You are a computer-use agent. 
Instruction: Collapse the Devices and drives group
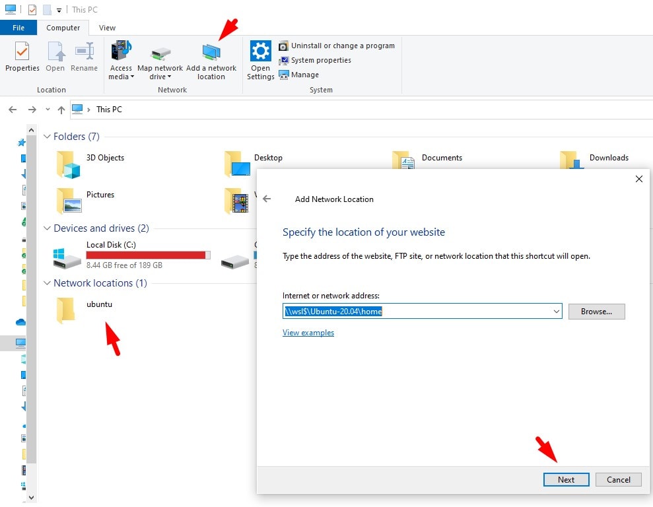[47, 228]
